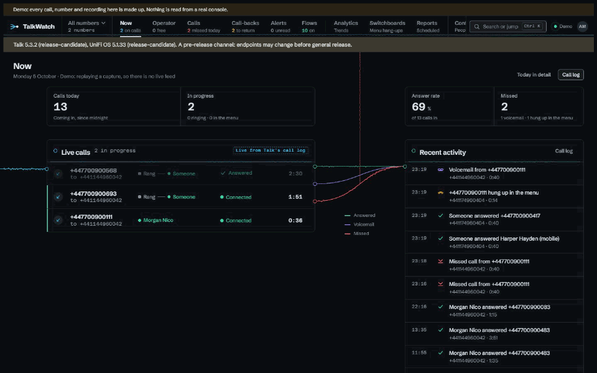Click checkmark icon on the 11:55 entry
This screenshot has height=373, width=597.
tap(440, 353)
